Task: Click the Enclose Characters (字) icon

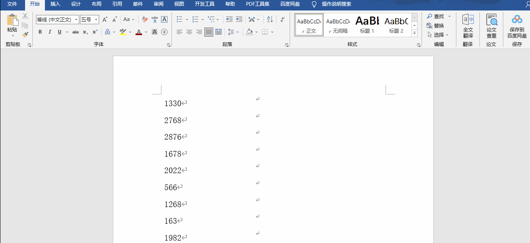Action: click(x=164, y=32)
